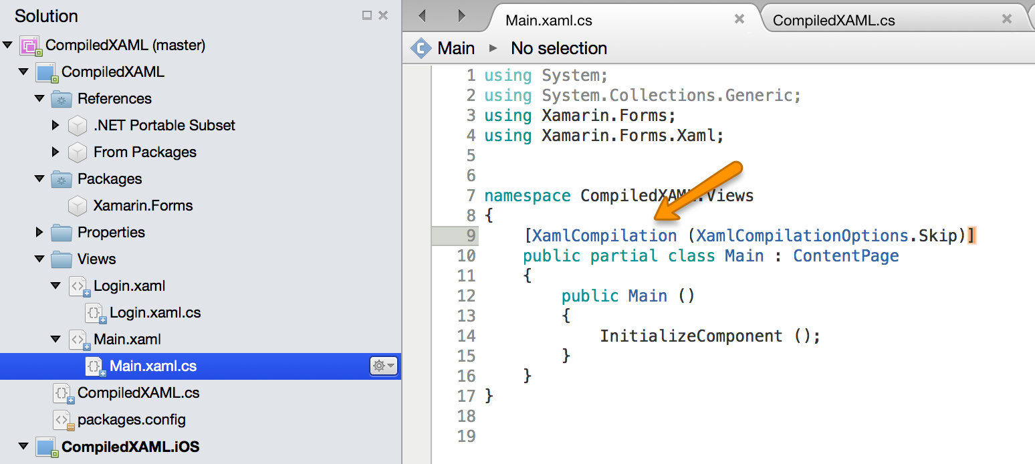Image resolution: width=1035 pixels, height=464 pixels.
Task: Select the Login.xaml.cs C# file icon
Action: pyautogui.click(x=94, y=312)
